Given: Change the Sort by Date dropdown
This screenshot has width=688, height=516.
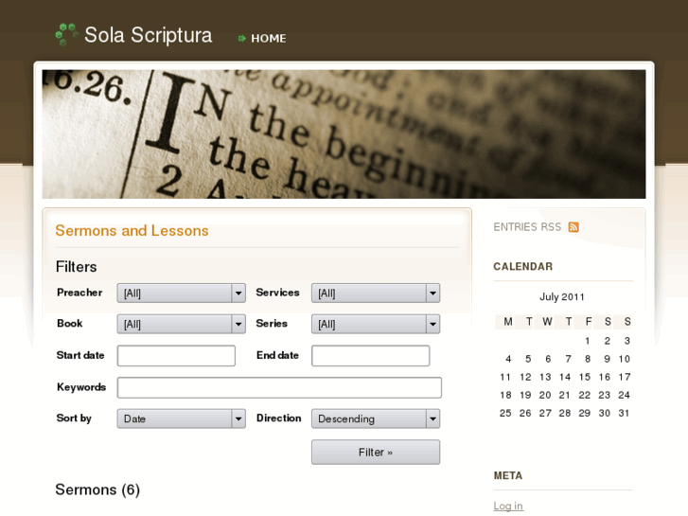Looking at the screenshot, I should 181,418.
